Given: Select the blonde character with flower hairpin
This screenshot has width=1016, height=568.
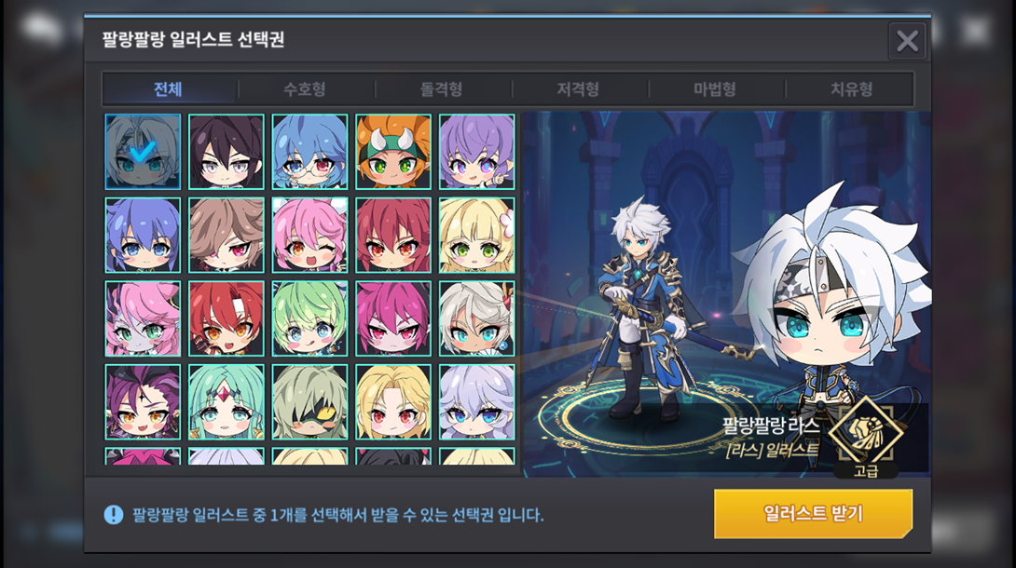Looking at the screenshot, I should [477, 236].
